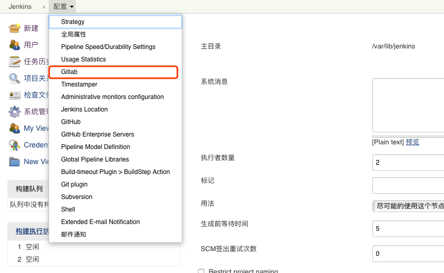The image size is (444, 273).
Task: Click the 预览 preview link
Action: (x=412, y=142)
